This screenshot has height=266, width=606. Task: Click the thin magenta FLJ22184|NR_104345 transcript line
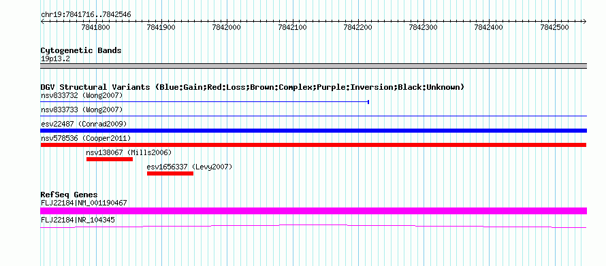pyautogui.click(x=313, y=227)
